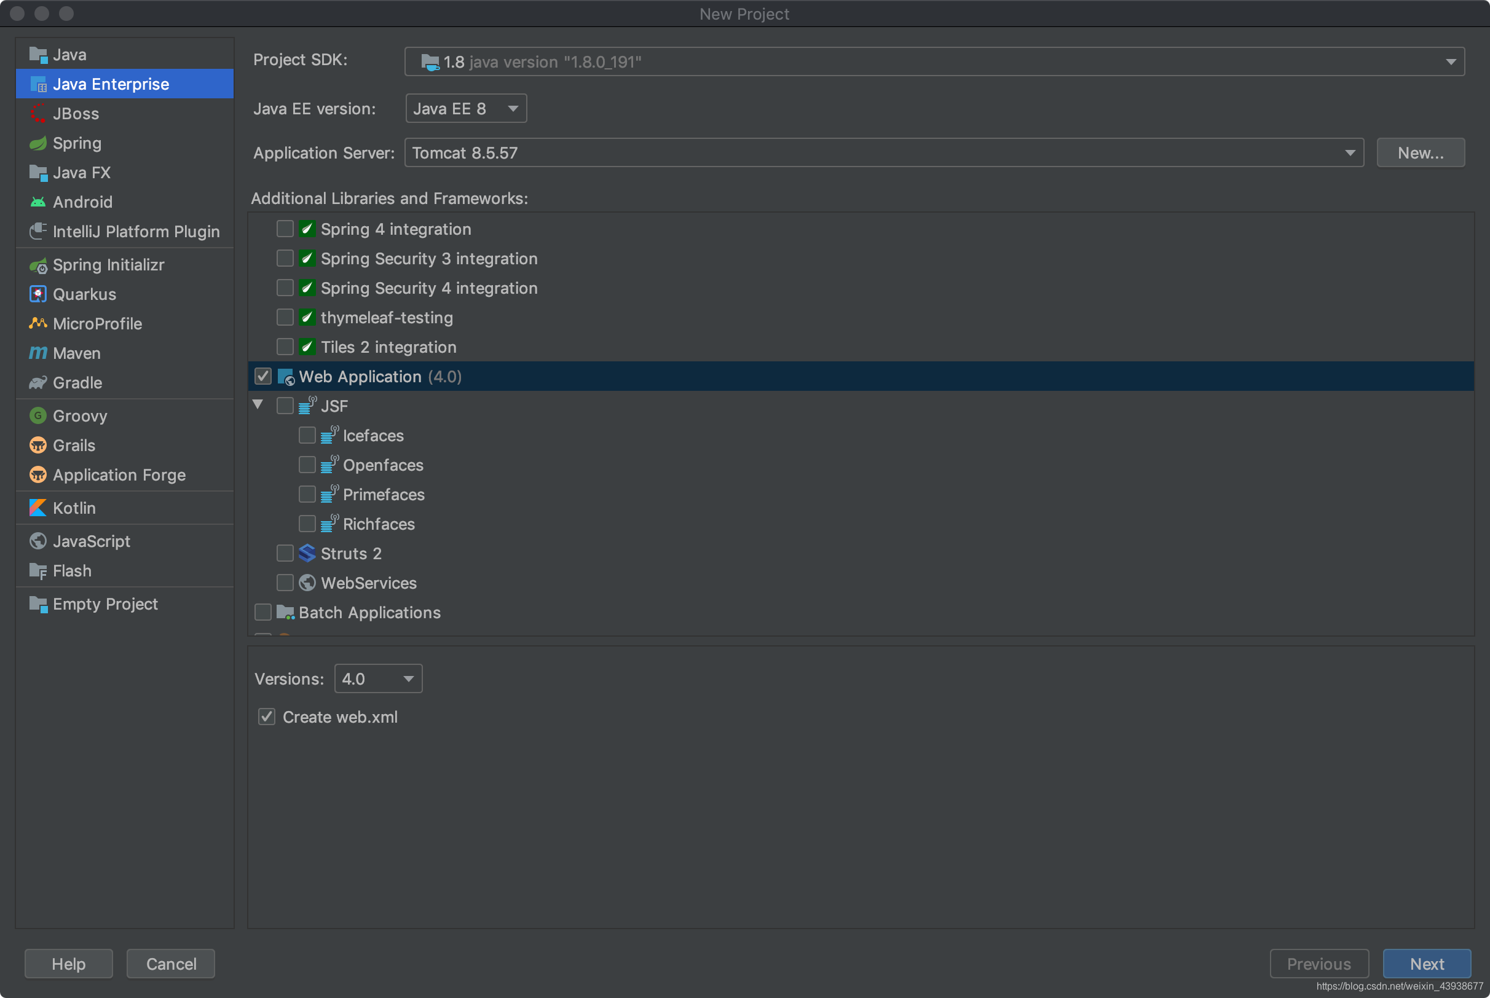Check the Richfaces checkbox
The height and width of the screenshot is (998, 1490).
pyautogui.click(x=307, y=524)
